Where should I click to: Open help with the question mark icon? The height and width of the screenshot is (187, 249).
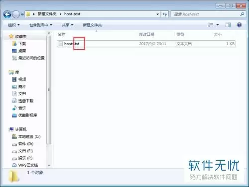point(239,25)
